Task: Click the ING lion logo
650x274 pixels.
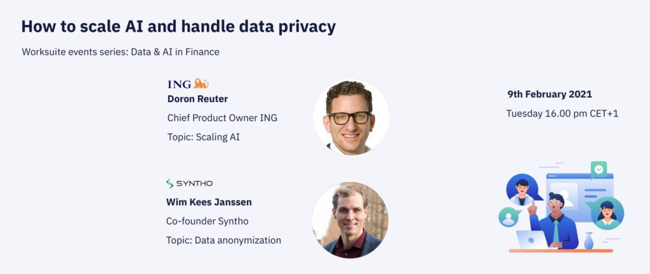Action: (x=188, y=84)
